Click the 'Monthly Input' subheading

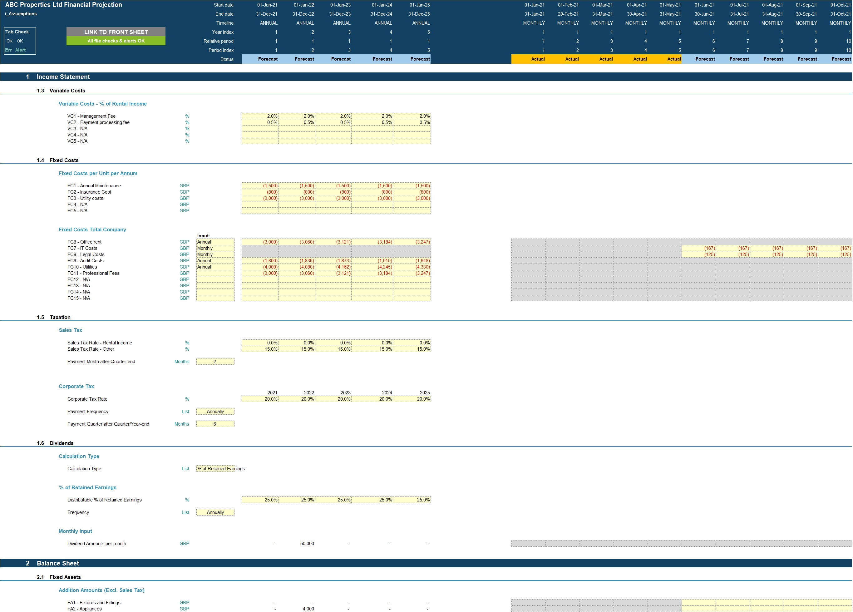[x=75, y=531]
